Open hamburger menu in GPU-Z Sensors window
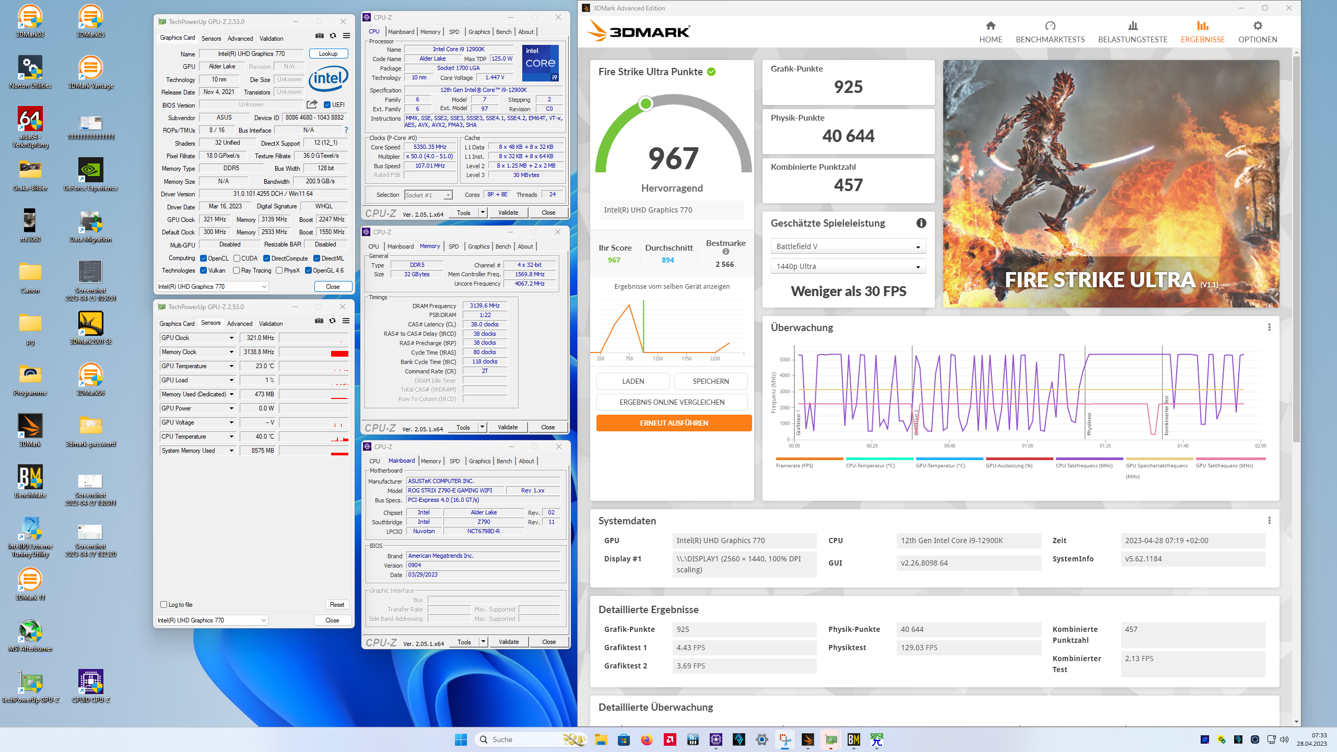 point(346,321)
